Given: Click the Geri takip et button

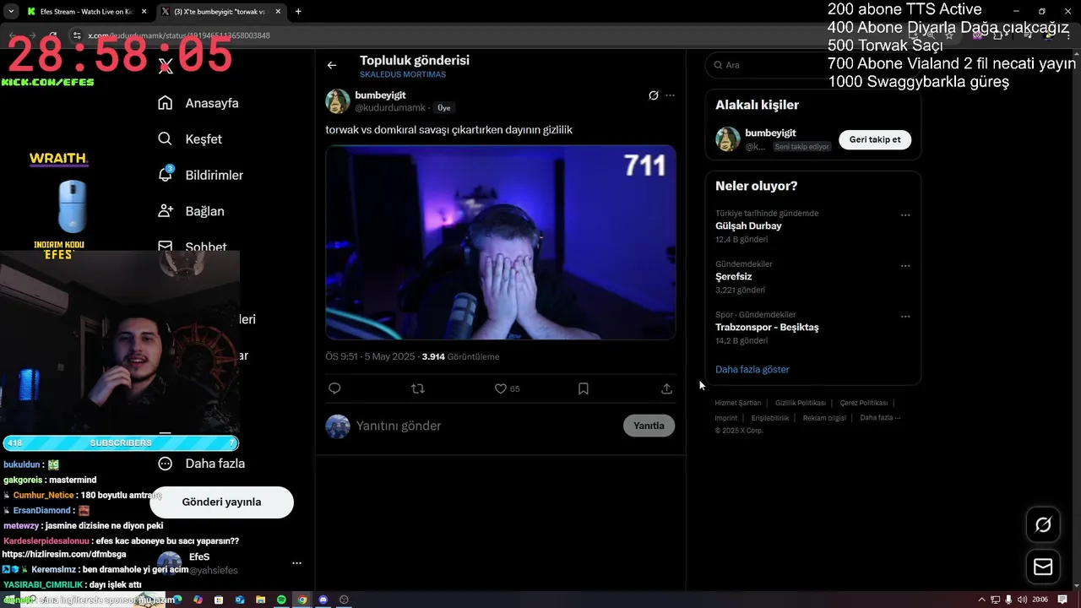Looking at the screenshot, I should tap(875, 139).
